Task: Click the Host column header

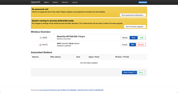Action: tap(78, 57)
